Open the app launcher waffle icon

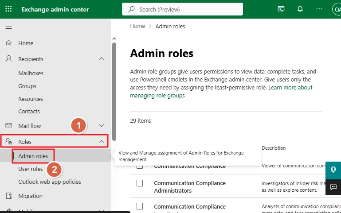point(8,9)
